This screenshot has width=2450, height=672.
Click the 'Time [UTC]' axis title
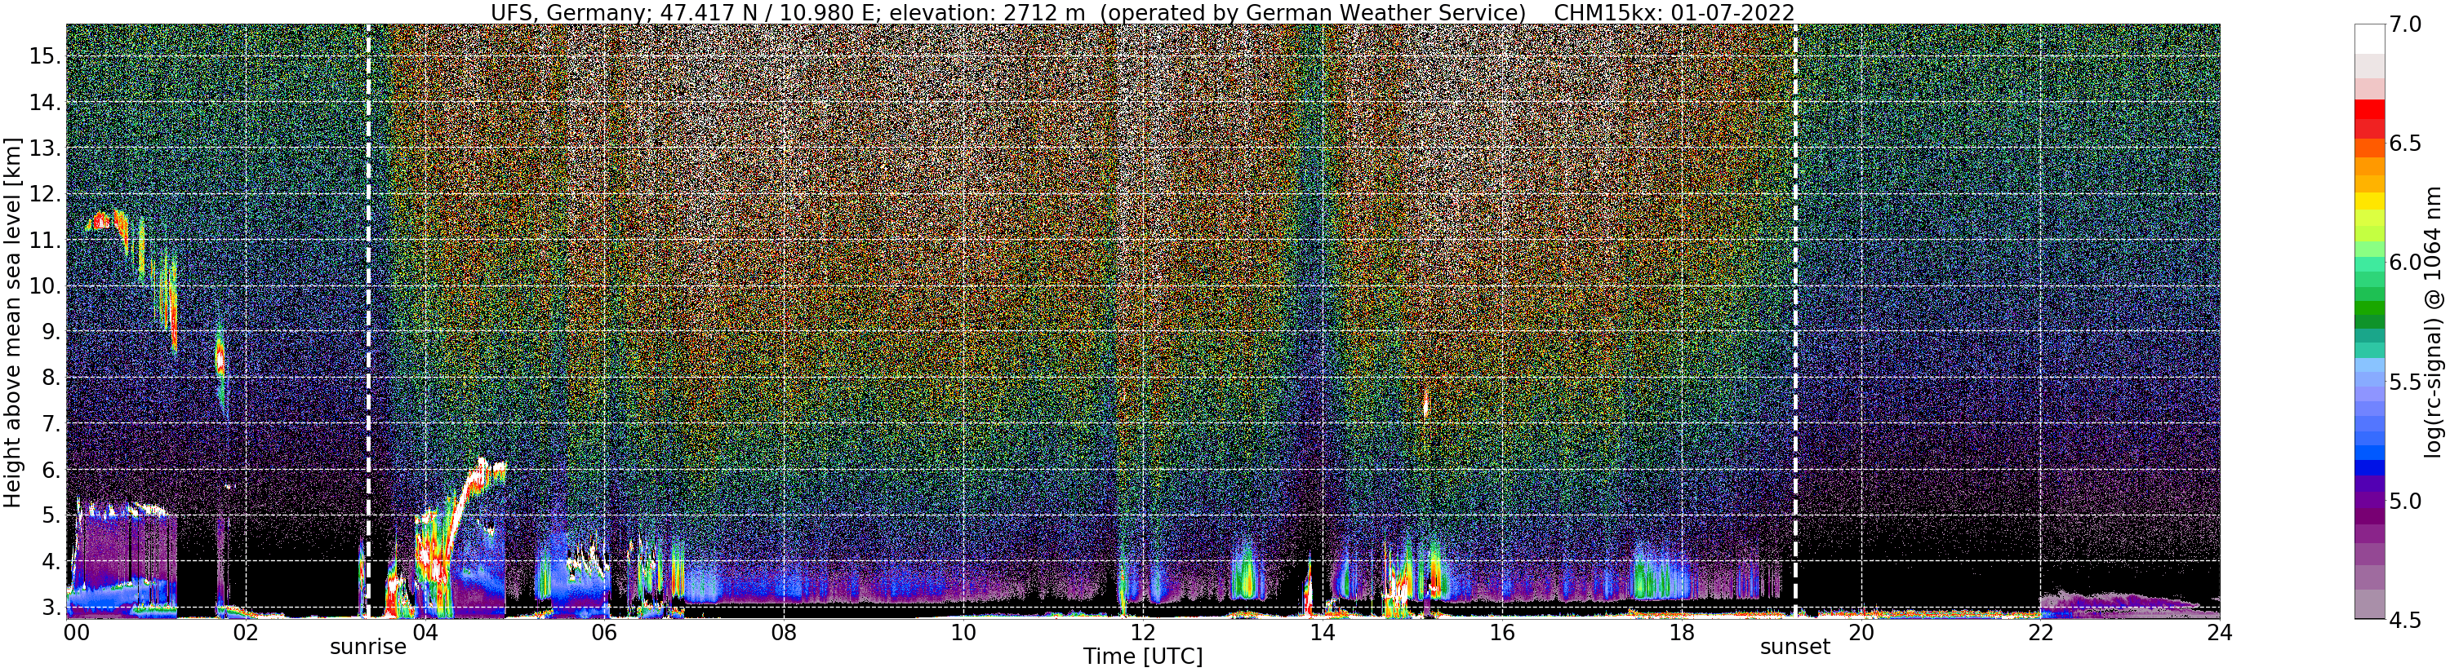[1142, 657]
